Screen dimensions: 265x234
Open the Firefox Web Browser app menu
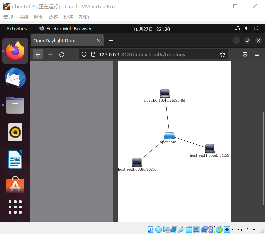pyautogui.click(x=65, y=28)
